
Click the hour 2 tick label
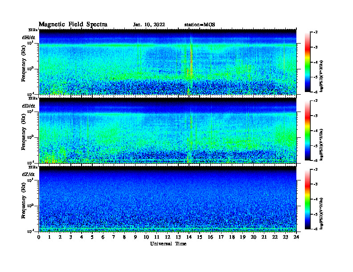click(x=60, y=237)
